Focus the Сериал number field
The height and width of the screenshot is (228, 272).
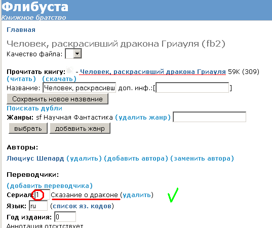pos(42,195)
